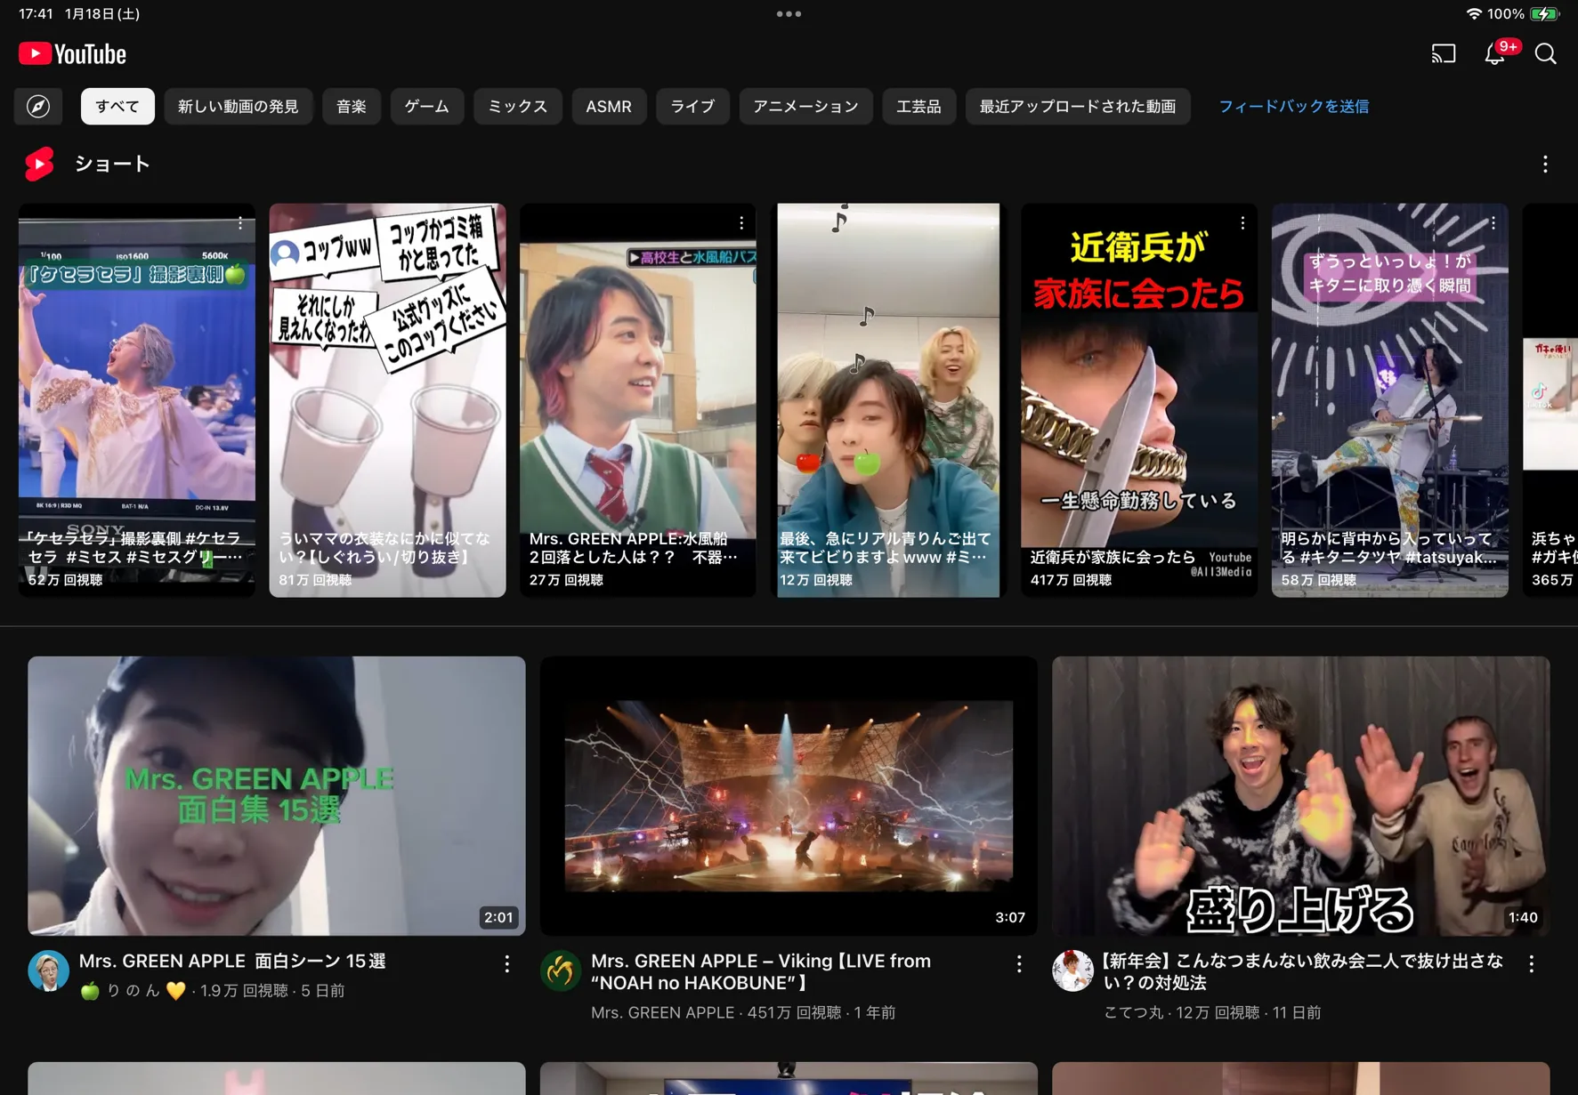This screenshot has height=1095, width=1578.
Task: Open more options for 面白シーン 15選 video
Action: tap(507, 963)
